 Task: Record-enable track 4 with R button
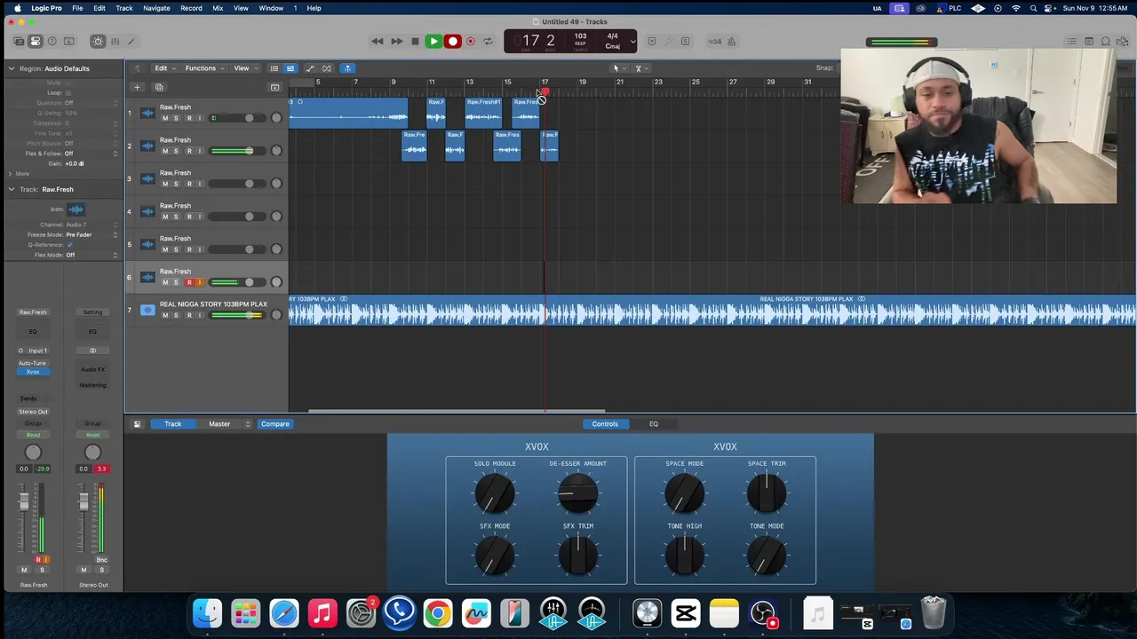pyautogui.click(x=188, y=217)
